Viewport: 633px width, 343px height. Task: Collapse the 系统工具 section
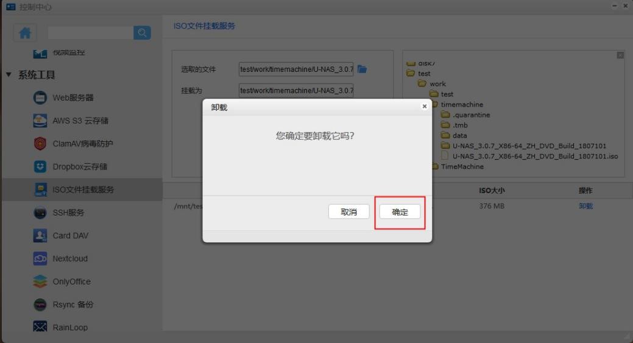(x=9, y=74)
